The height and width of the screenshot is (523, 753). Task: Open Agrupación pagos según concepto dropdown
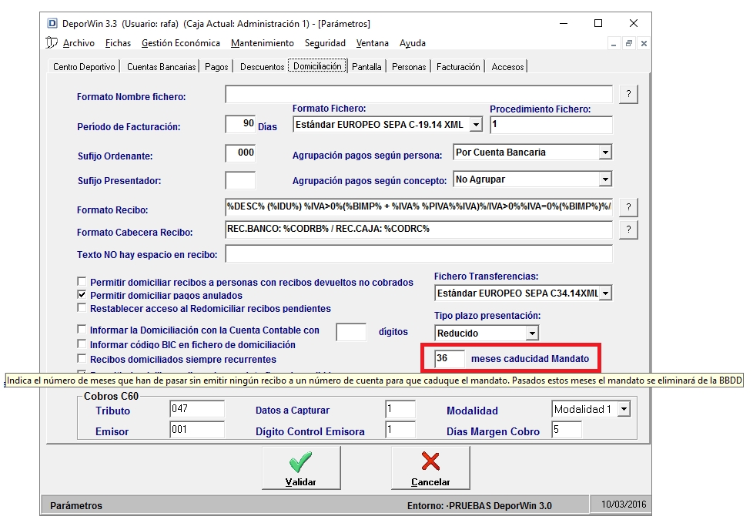[x=605, y=179]
